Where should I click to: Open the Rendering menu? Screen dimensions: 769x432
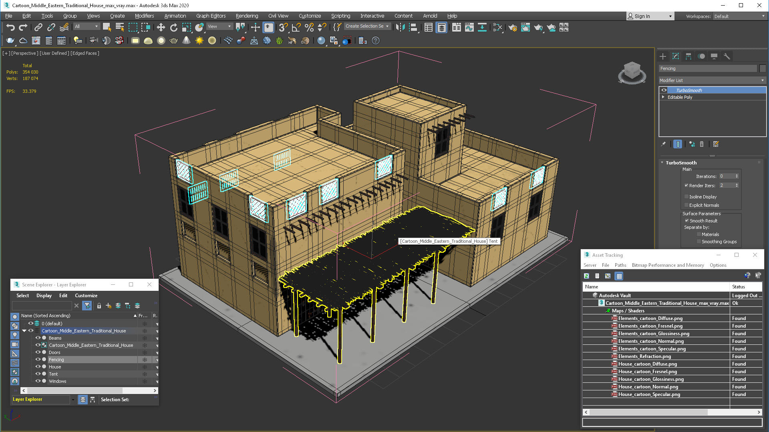coord(247,16)
